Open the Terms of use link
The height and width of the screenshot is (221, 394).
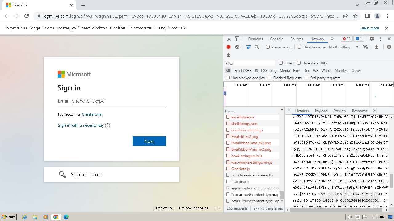(163, 208)
